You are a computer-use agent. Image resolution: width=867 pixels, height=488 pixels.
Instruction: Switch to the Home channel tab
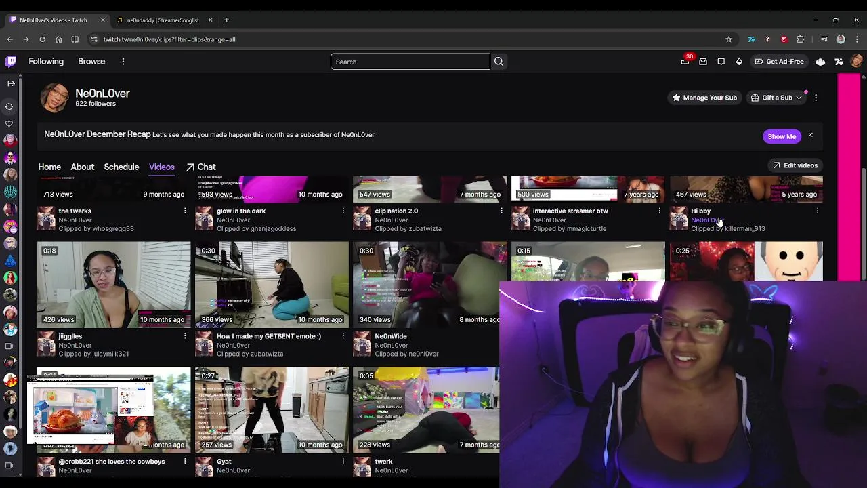point(49,167)
